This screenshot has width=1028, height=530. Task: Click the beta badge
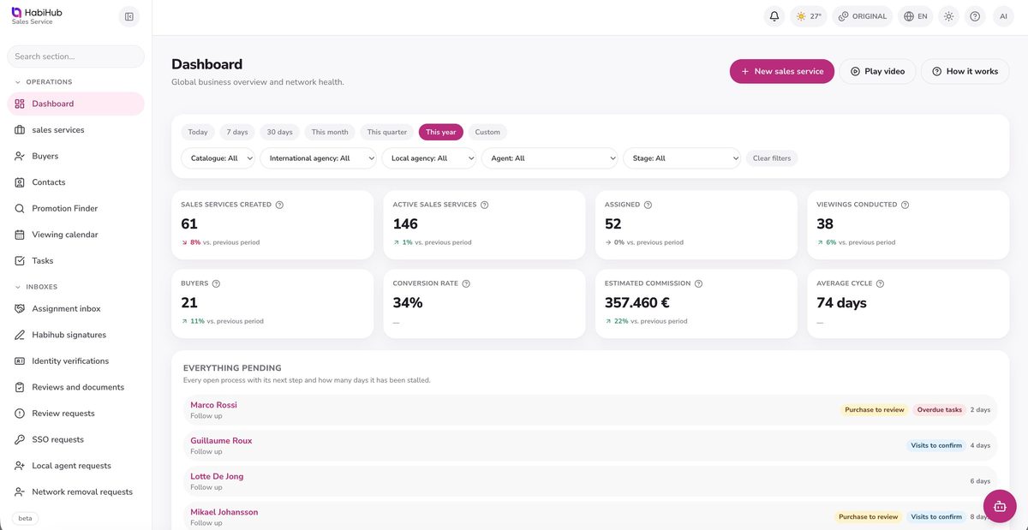pyautogui.click(x=25, y=518)
